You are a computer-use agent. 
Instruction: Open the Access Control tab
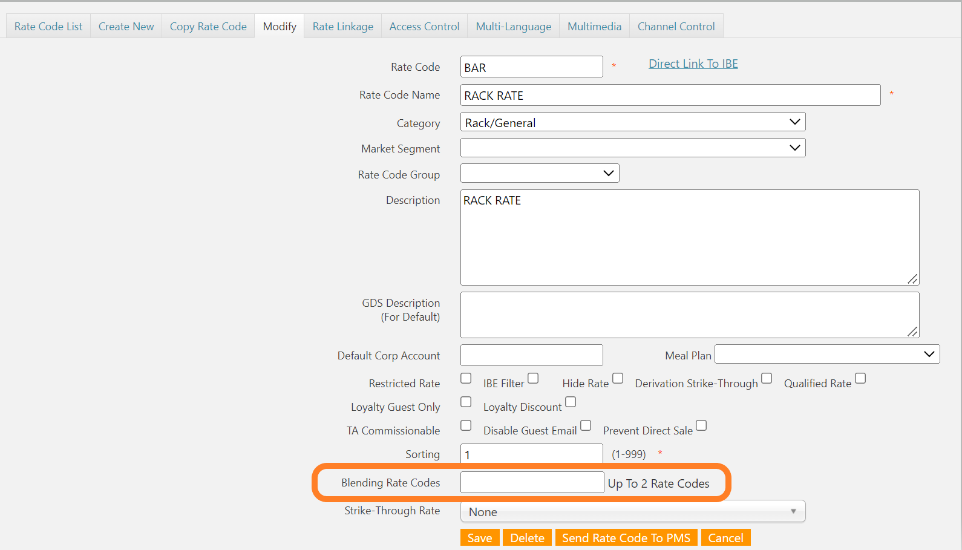click(x=424, y=27)
